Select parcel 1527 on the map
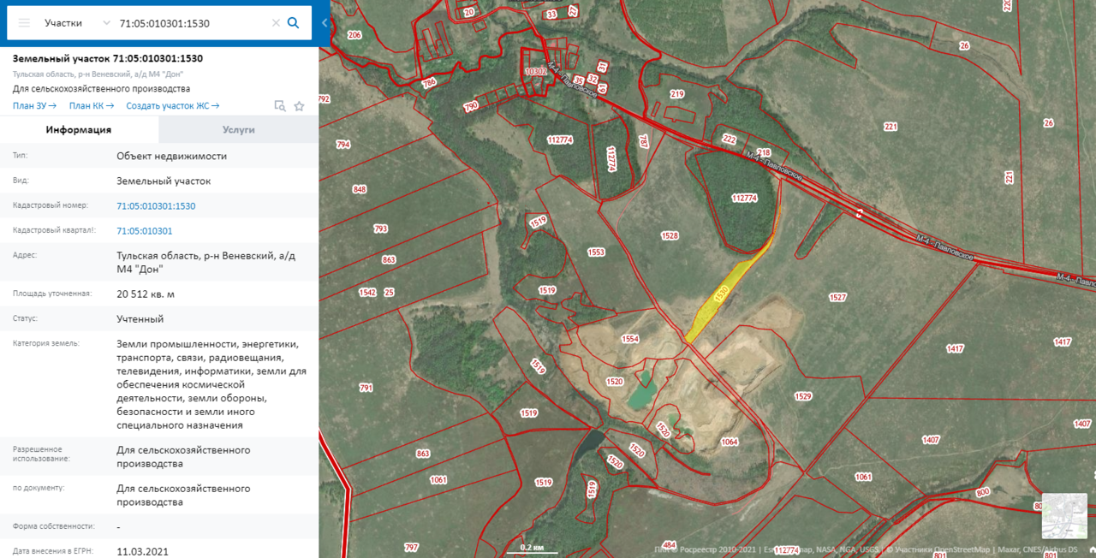The width and height of the screenshot is (1096, 558). (x=837, y=297)
